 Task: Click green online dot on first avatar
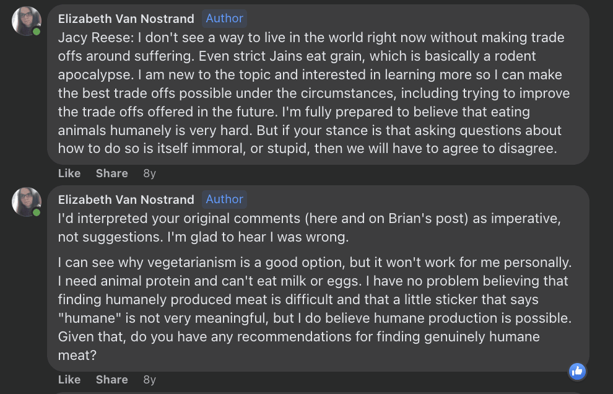37,32
